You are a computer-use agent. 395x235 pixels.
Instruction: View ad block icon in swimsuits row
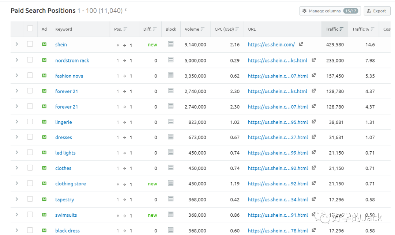[170, 215]
